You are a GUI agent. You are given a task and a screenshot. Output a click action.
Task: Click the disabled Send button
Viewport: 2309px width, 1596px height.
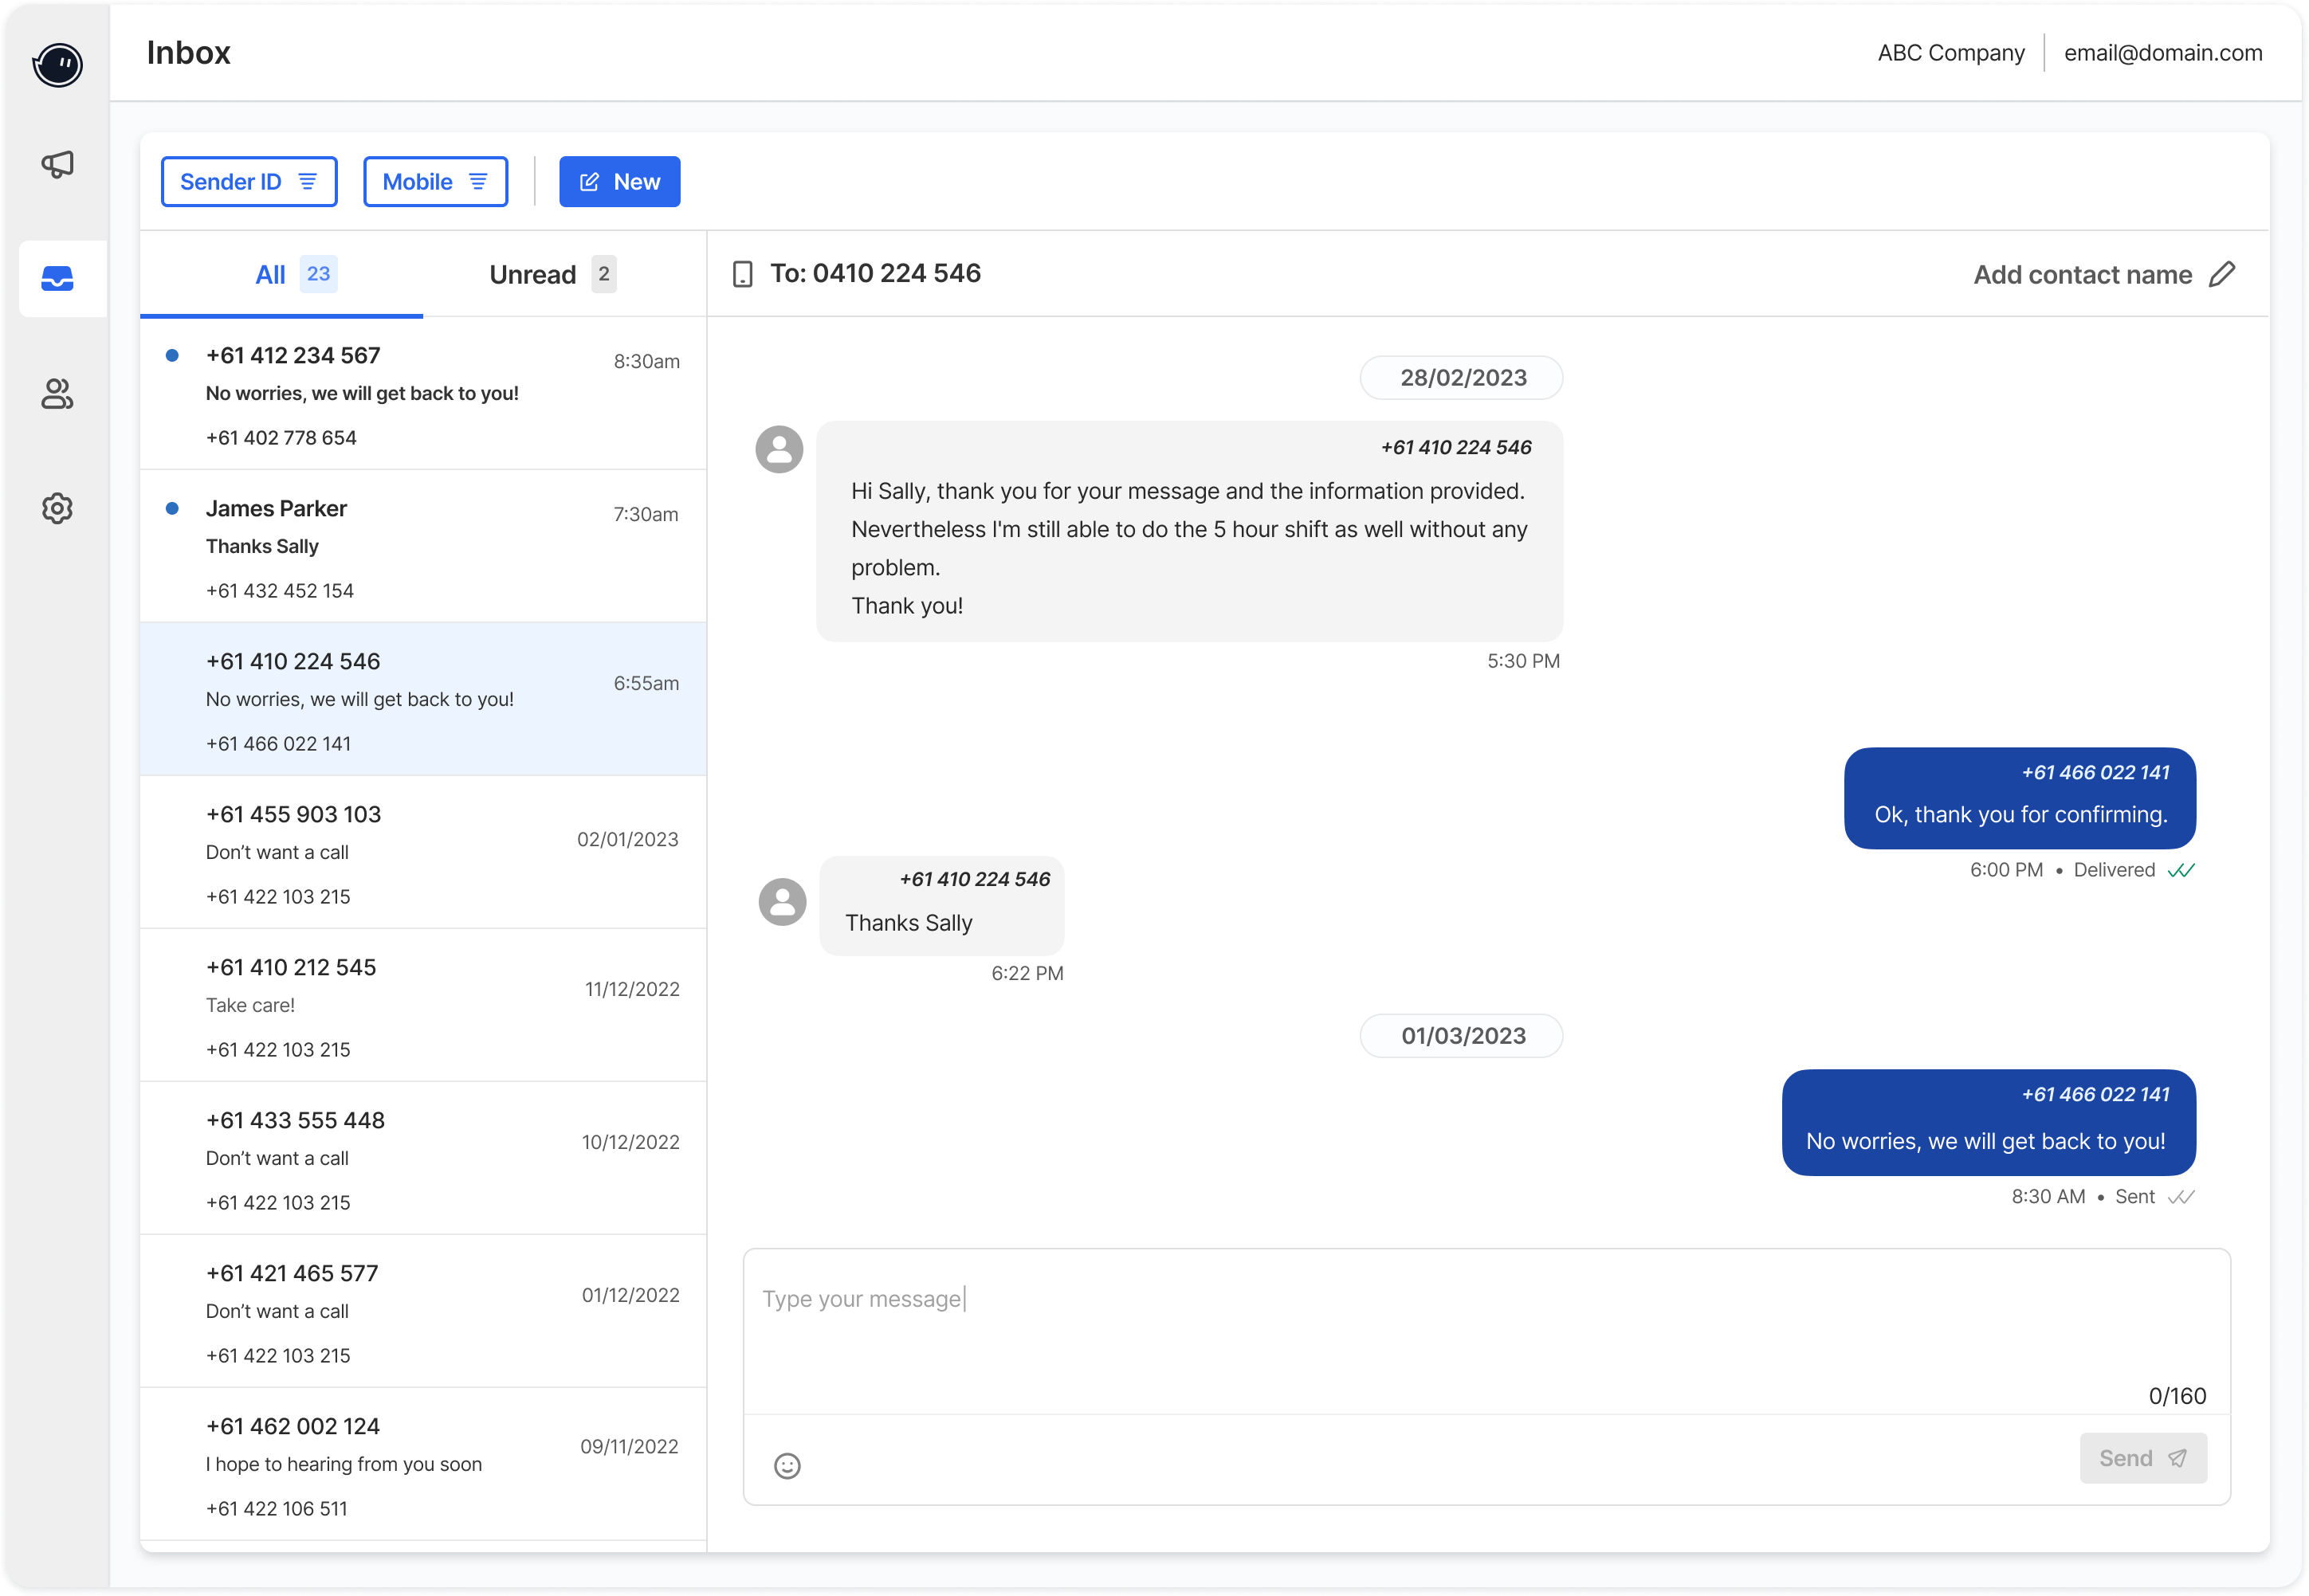coord(2143,1458)
